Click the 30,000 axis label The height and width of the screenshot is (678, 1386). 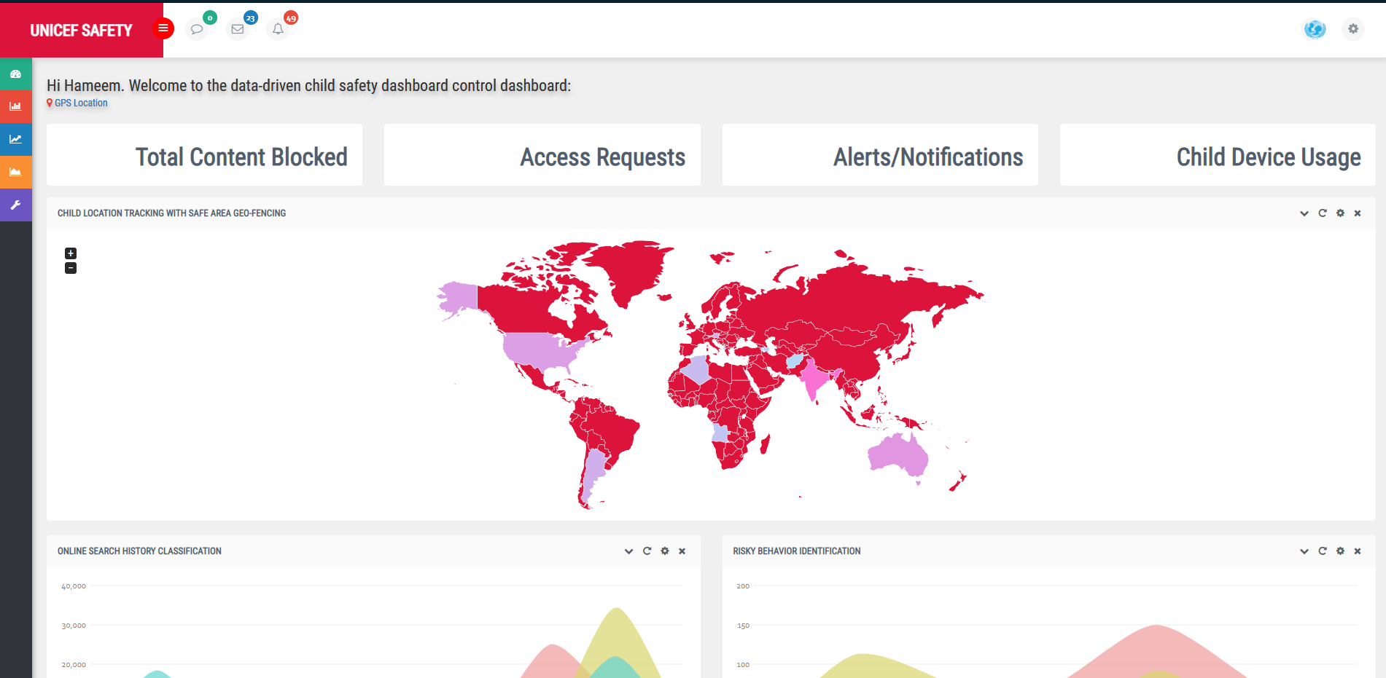click(74, 626)
